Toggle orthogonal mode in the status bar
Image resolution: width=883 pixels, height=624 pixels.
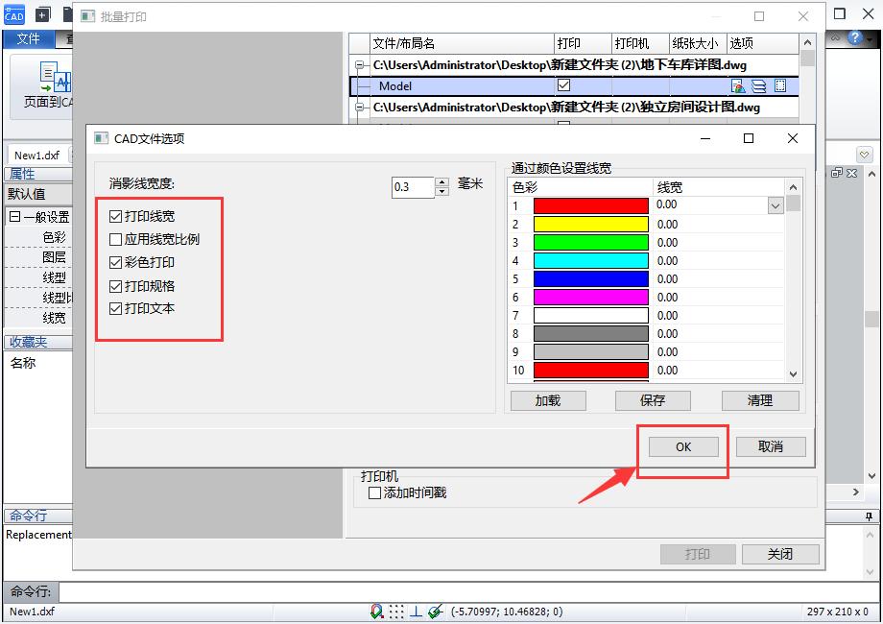pyautogui.click(x=417, y=612)
